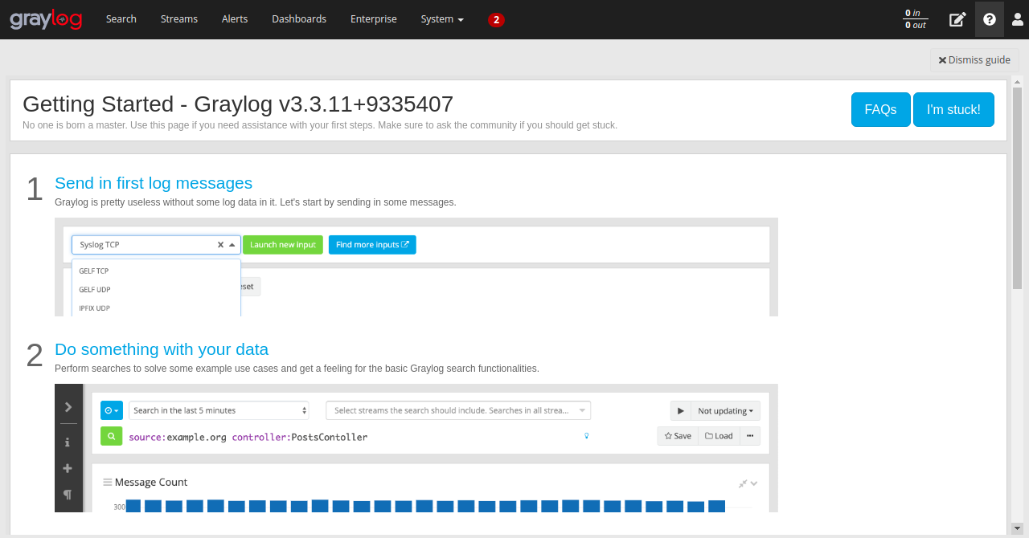Click Launch new input button

pyautogui.click(x=283, y=245)
